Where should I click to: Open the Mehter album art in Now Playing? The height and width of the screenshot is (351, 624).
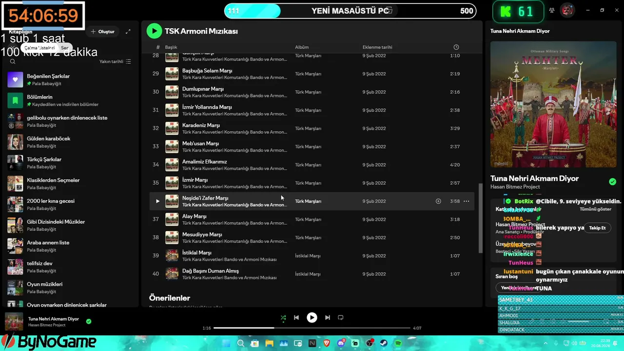553,104
